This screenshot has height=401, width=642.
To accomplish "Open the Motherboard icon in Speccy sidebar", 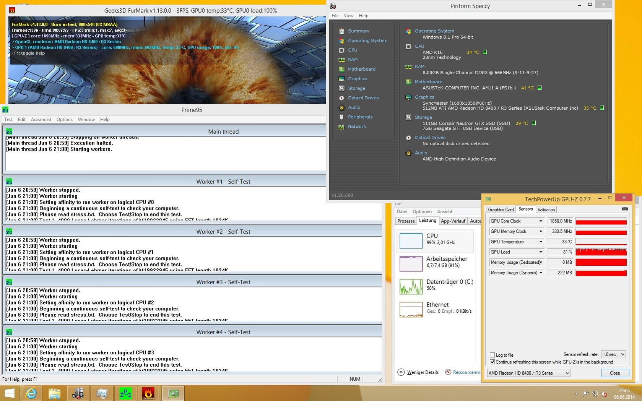I will 341,69.
